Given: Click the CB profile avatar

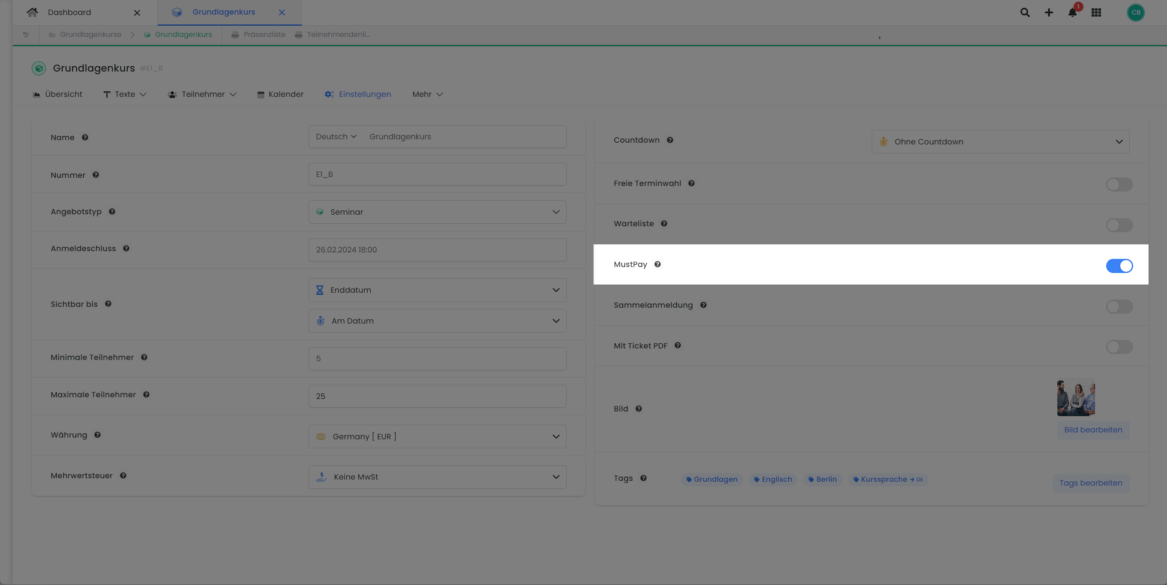Looking at the screenshot, I should point(1136,12).
